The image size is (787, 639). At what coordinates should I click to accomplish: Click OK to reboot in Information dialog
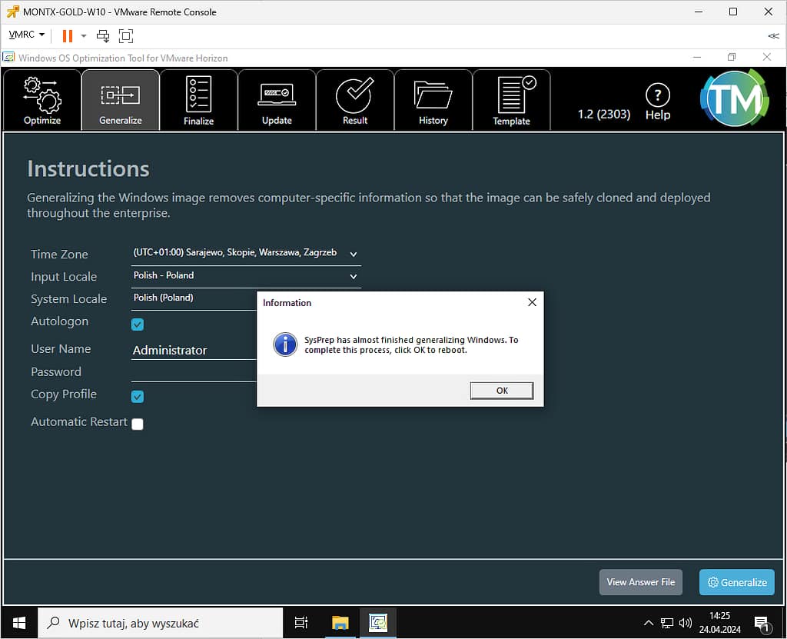coord(501,391)
